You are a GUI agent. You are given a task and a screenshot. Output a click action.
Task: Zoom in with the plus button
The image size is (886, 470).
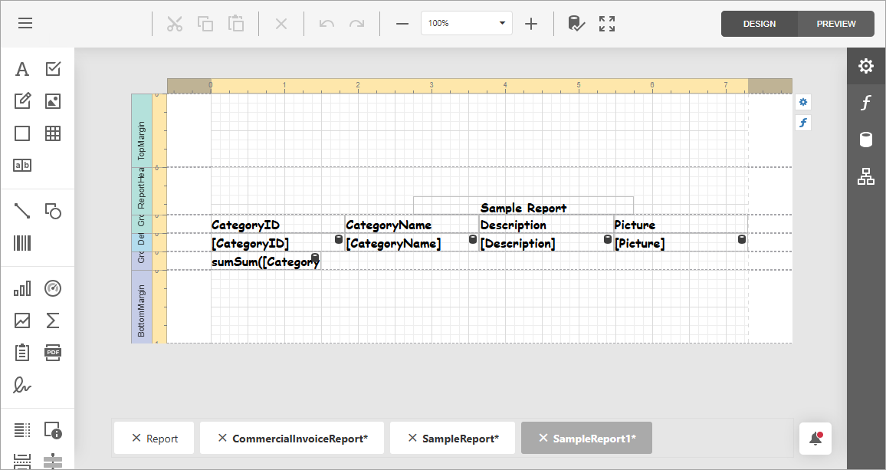click(x=530, y=24)
